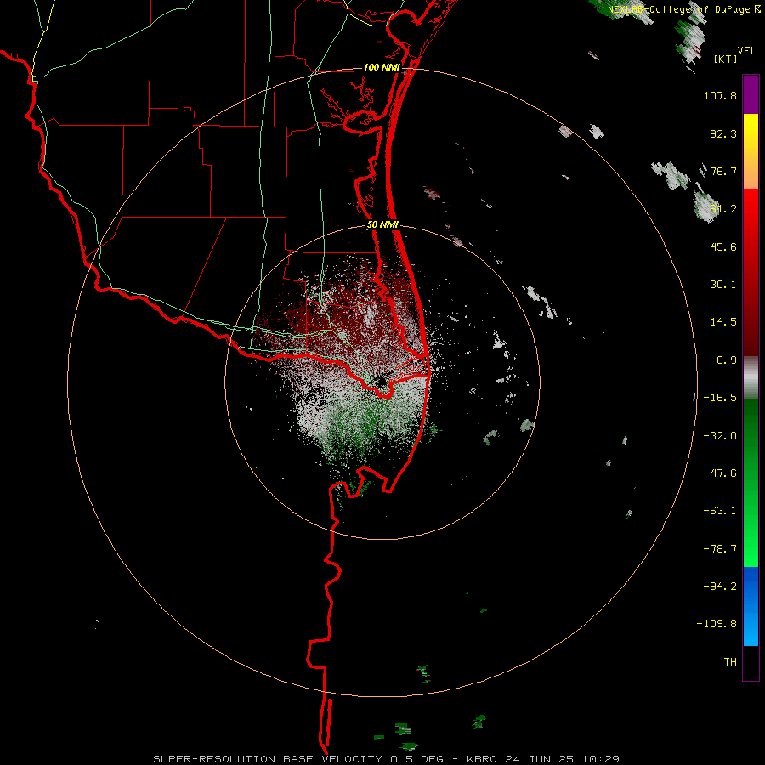This screenshot has width=765, height=765.
Task: Click the 92.3 velocity scale value
Action: pyautogui.click(x=723, y=133)
